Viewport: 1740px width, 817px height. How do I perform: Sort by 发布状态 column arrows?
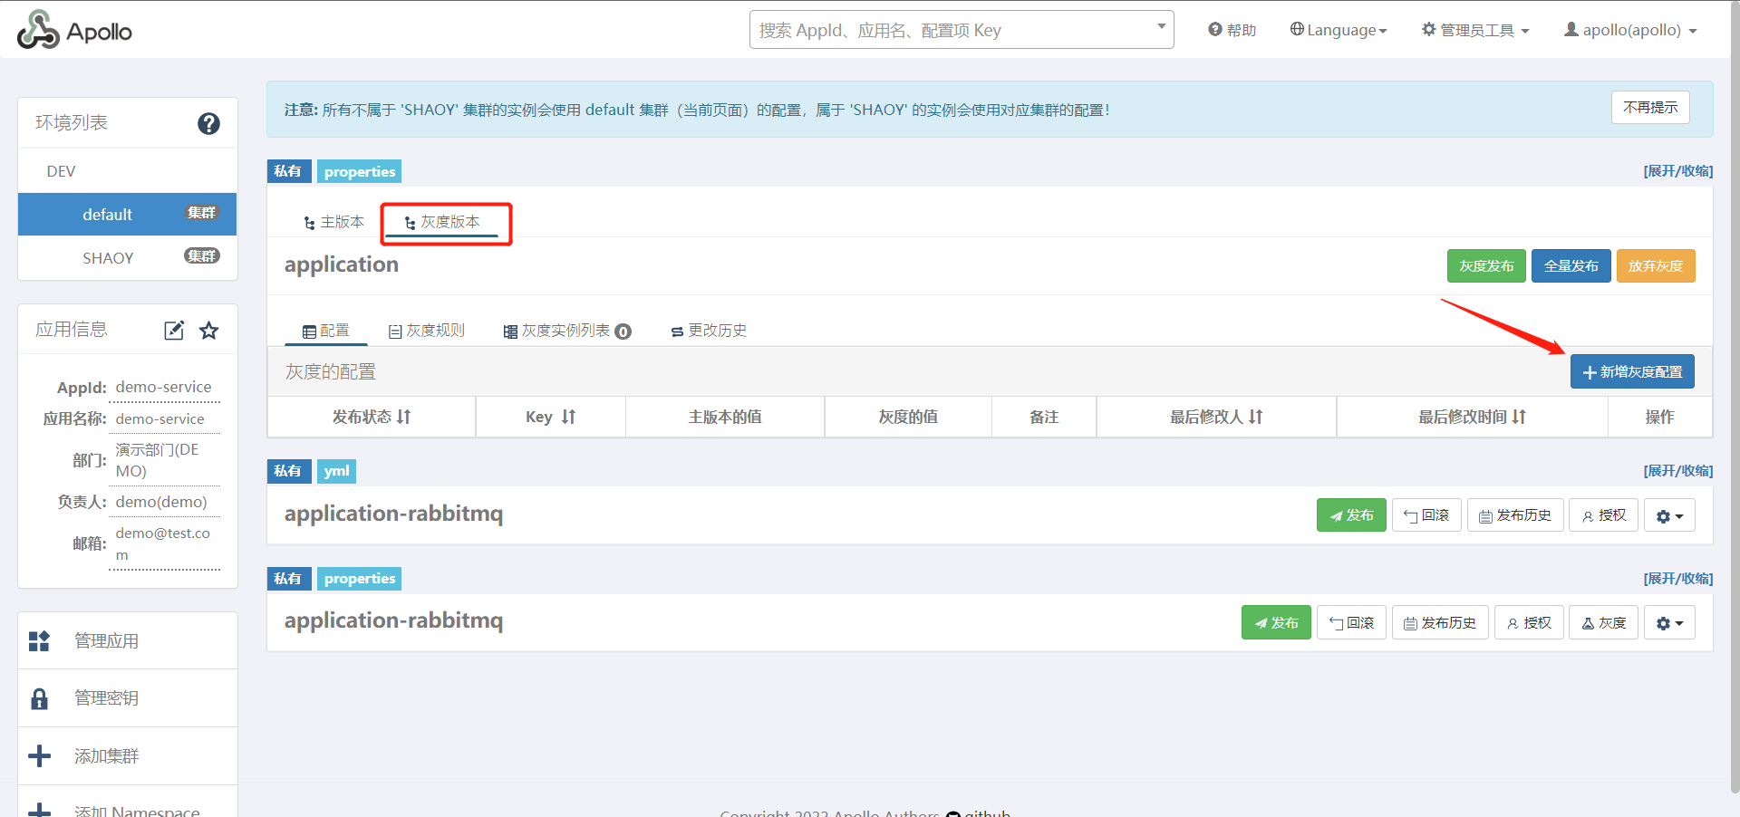[404, 417]
